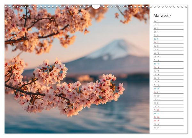
Task: Select the 'Fr 5' calendar row
Action: (169, 35)
